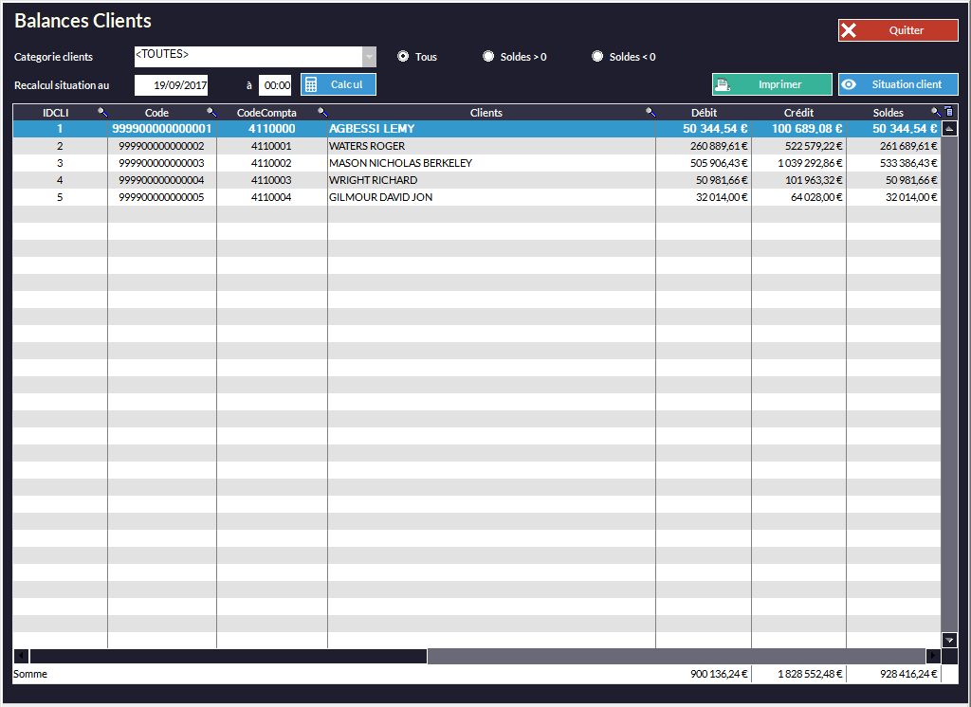971x707 pixels.
Task: Open the table options icon at top-right of grid
Action: pos(948,112)
